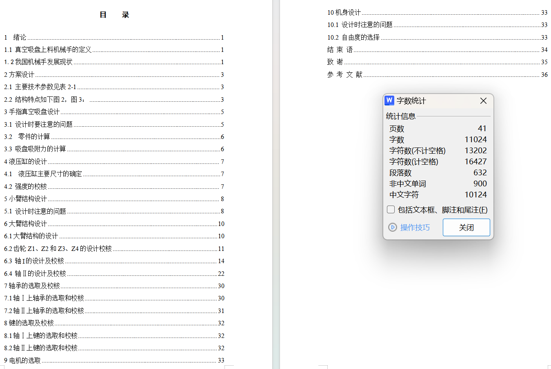Open entry 8.2 轴Ⅱ上键的选取和校核
Screen dimensions: 551x369
coord(114,348)
